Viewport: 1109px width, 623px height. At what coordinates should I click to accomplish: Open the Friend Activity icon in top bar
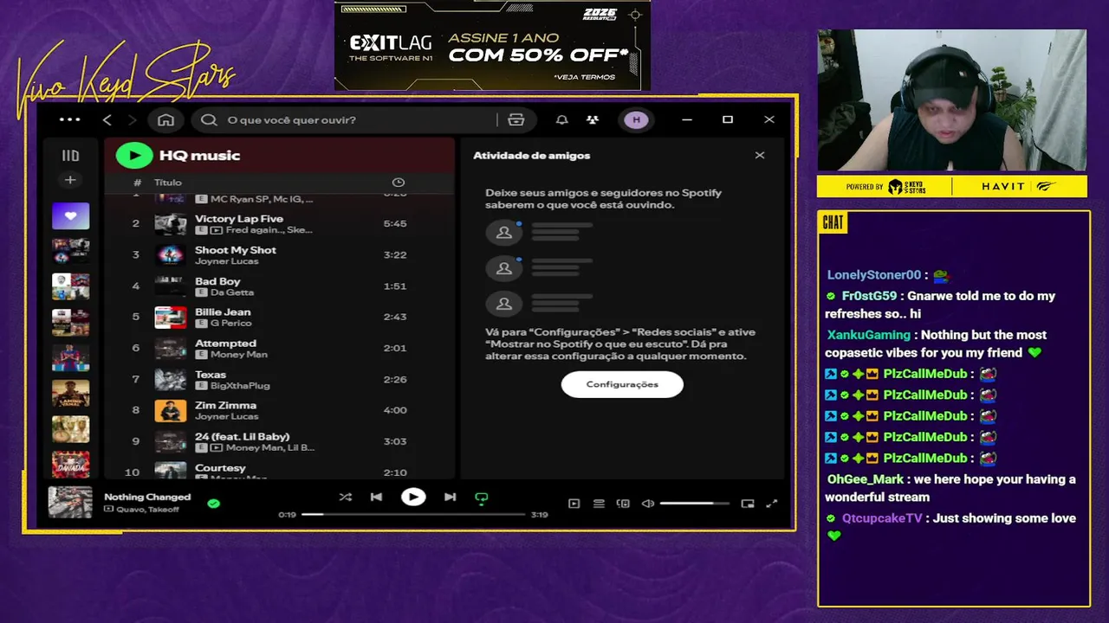[x=592, y=120]
